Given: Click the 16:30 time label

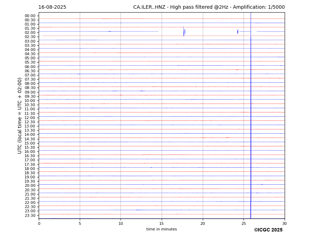Looking at the screenshot, I should pyautogui.click(x=30, y=156).
